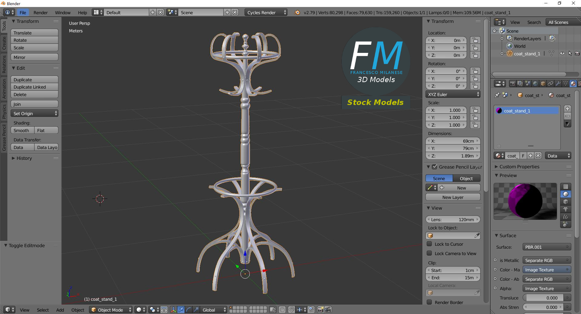The height and width of the screenshot is (314, 581).
Task: Click the Smooth shading button
Action: click(22, 130)
